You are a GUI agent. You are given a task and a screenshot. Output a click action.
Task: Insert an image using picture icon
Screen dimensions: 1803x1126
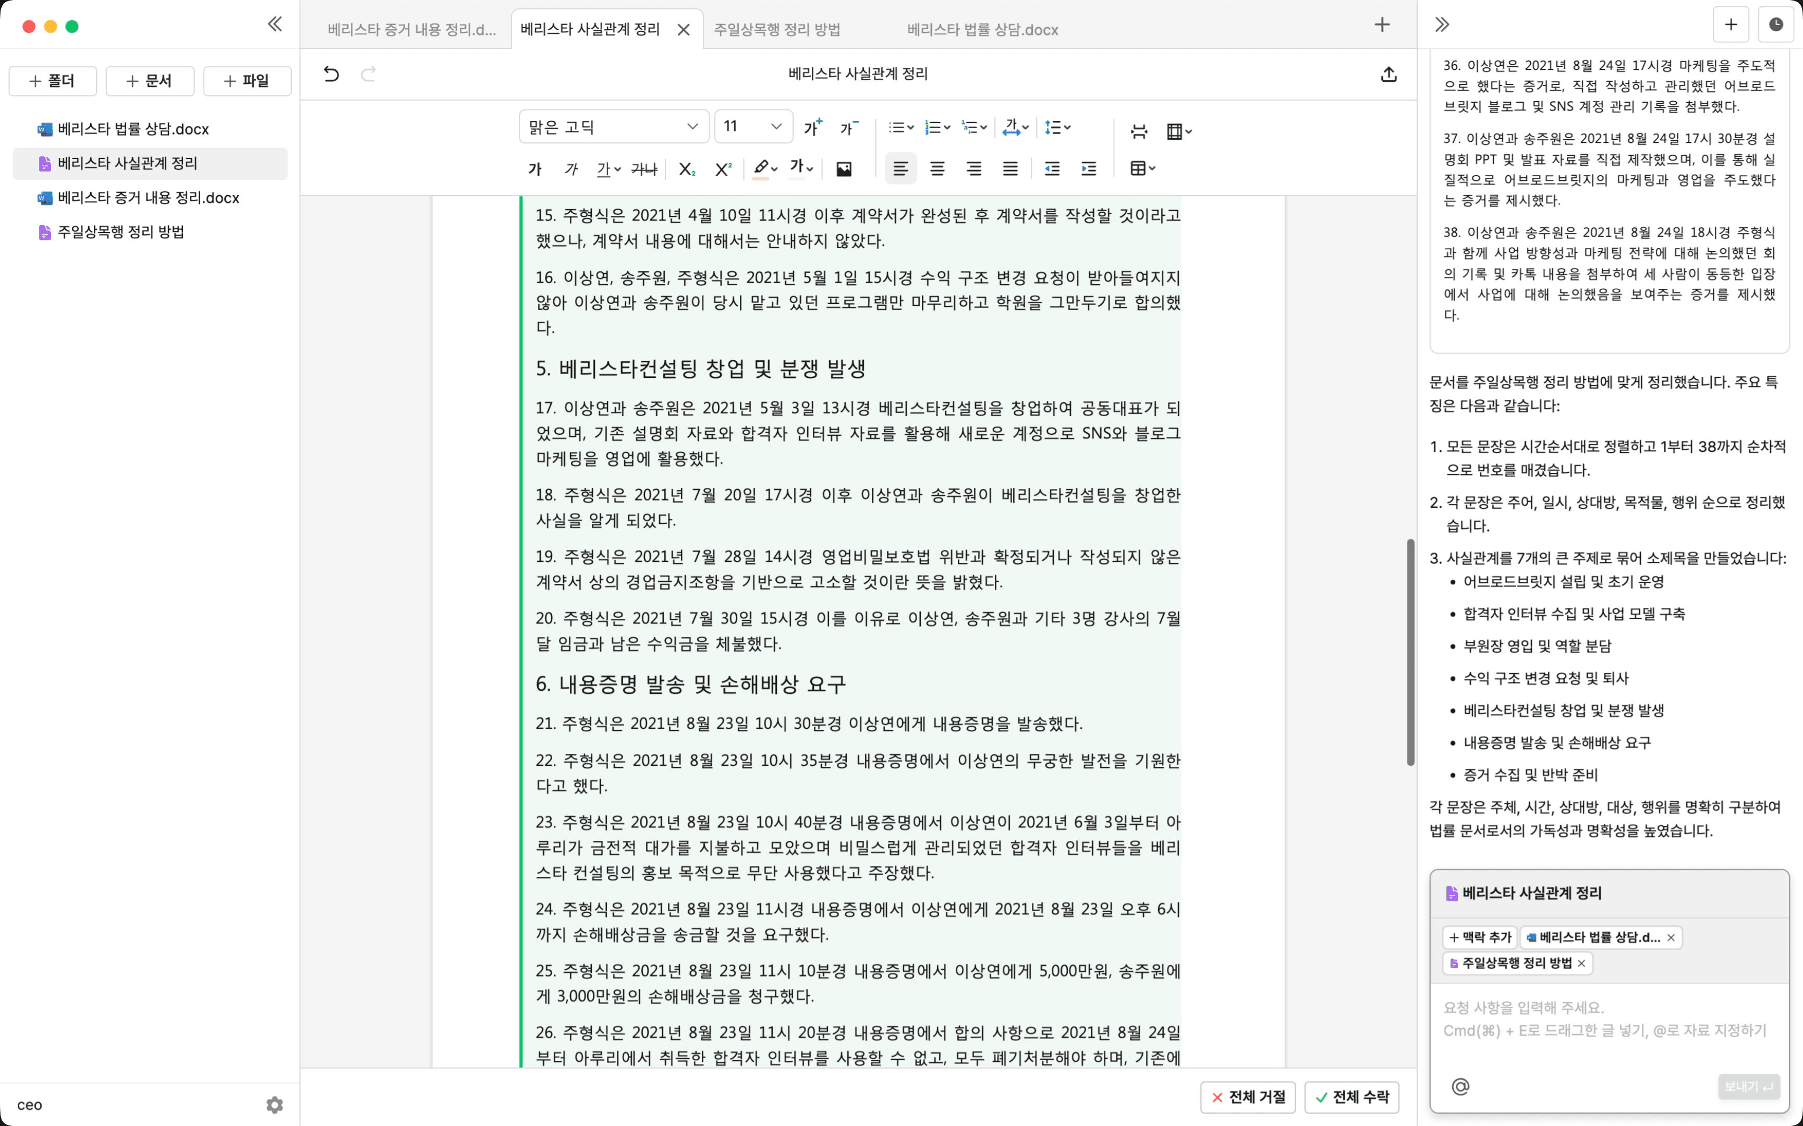point(844,169)
